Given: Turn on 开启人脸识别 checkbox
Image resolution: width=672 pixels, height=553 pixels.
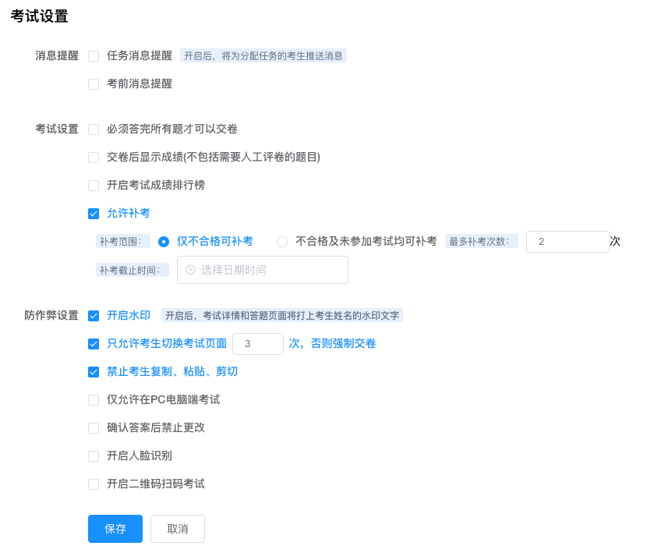Looking at the screenshot, I should [x=94, y=456].
